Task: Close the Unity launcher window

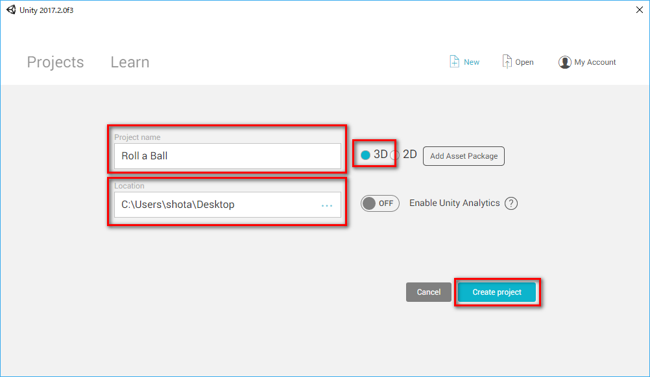Action: click(639, 10)
